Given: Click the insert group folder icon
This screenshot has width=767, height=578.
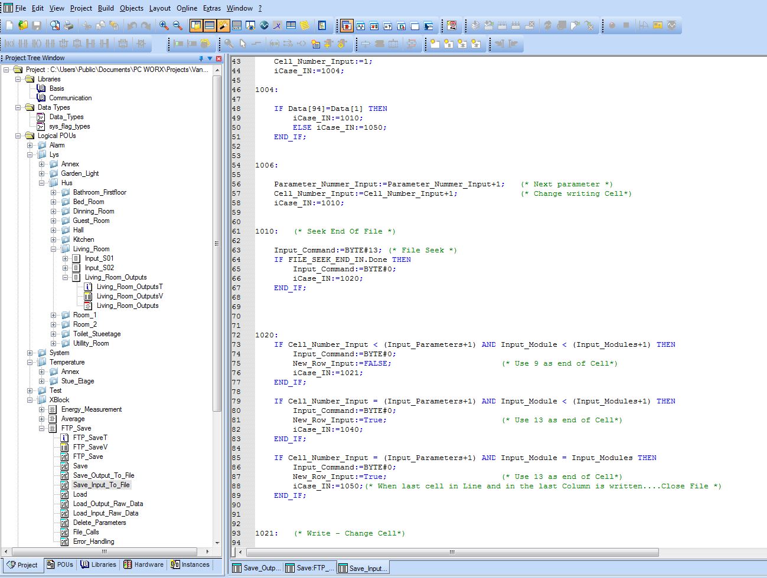Looking at the screenshot, I should (435, 44).
